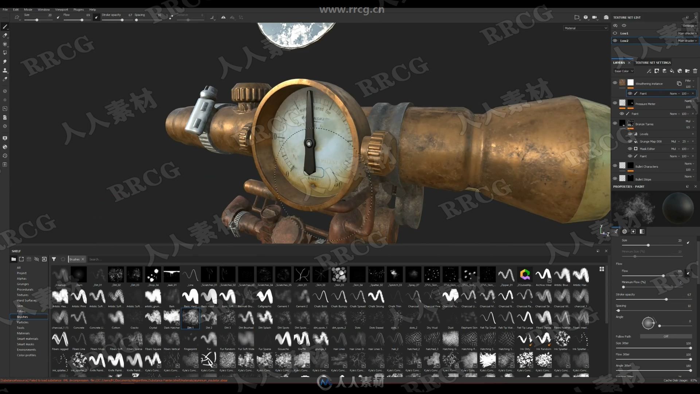
Task: Hide the Low2 texture set
Action: [615, 40]
